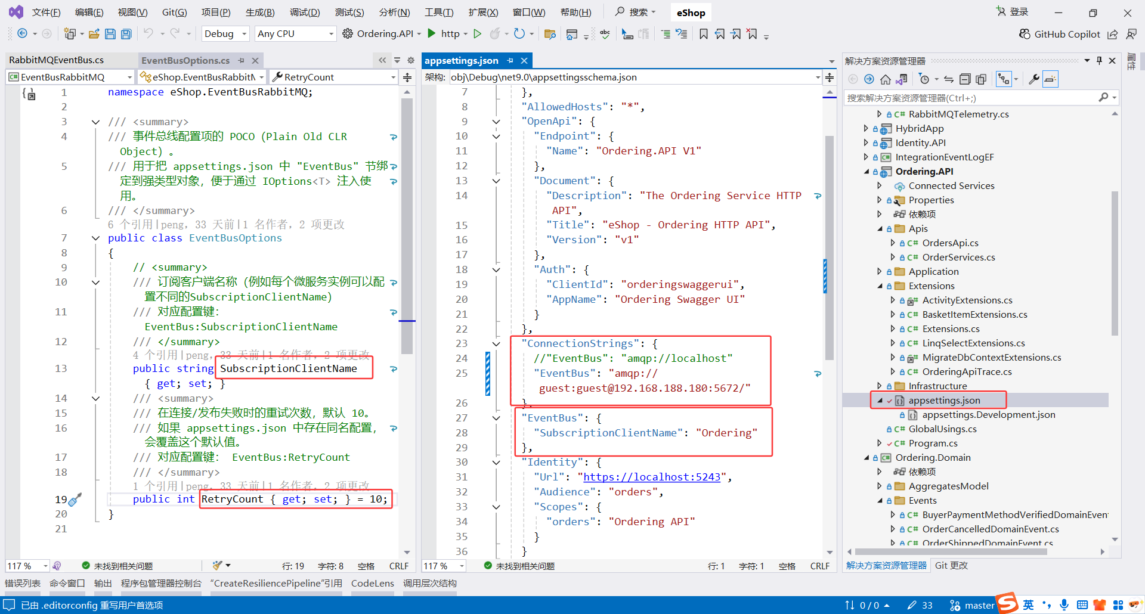Open the 调试(D) menu
1145x614 pixels.
point(305,13)
